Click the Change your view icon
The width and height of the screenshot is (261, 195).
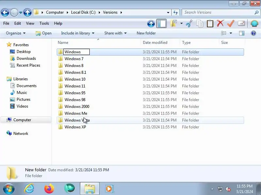(x=223, y=33)
